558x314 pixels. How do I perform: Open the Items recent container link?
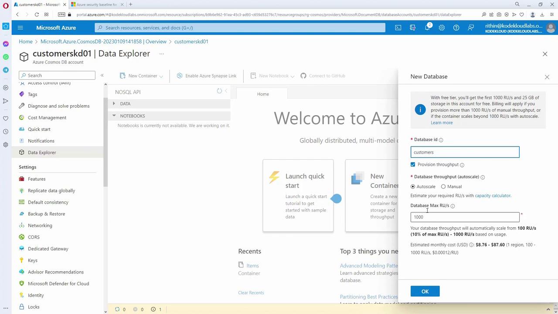252,266
